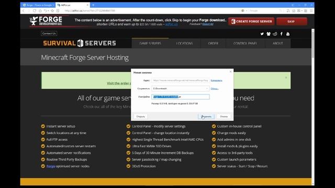Image resolution: width=335 pixels, height=188 pixels.
Task: Open the Facebook icon on Survival Servers
Action: pos(282,34)
